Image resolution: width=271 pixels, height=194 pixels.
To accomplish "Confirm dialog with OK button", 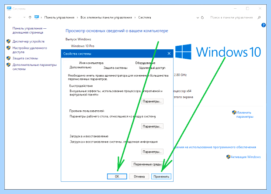I will (x=117, y=177).
